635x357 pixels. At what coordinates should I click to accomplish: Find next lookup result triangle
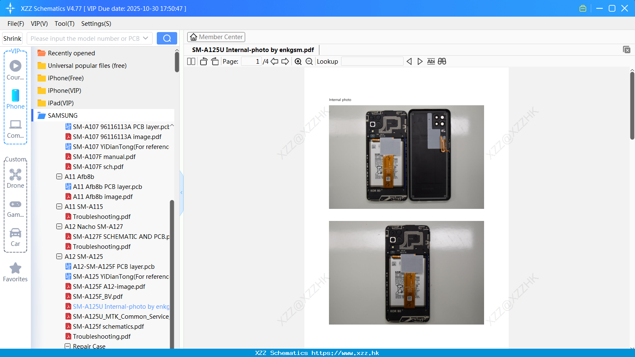coord(420,61)
